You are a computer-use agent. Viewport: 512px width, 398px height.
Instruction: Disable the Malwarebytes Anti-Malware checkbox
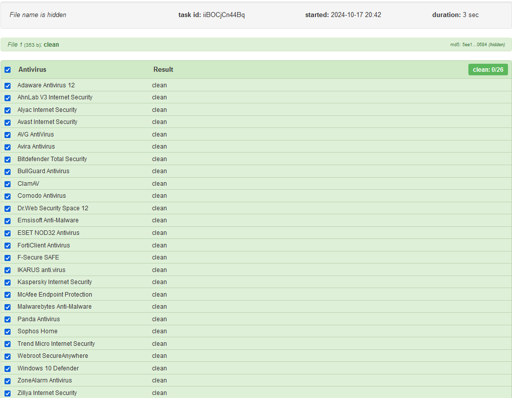pyautogui.click(x=8, y=307)
